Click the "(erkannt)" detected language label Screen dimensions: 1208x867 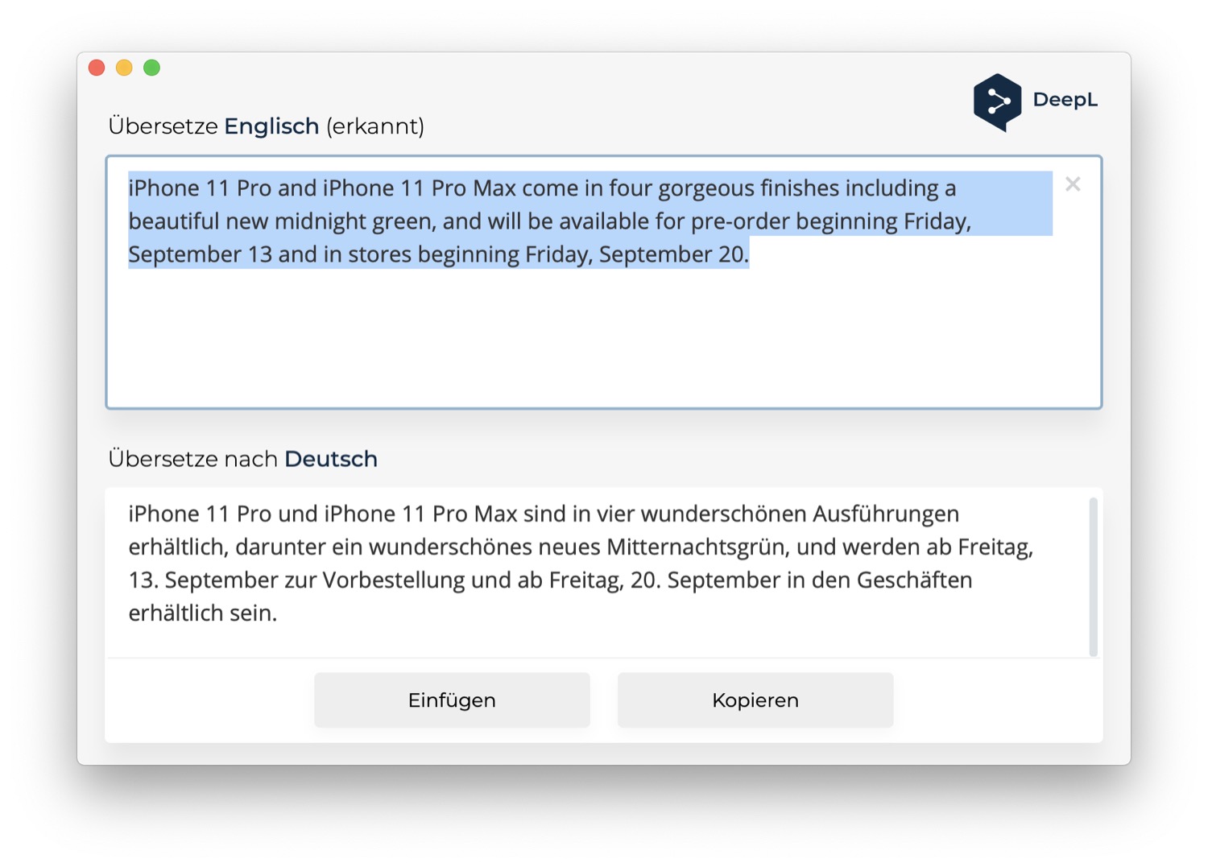[375, 126]
